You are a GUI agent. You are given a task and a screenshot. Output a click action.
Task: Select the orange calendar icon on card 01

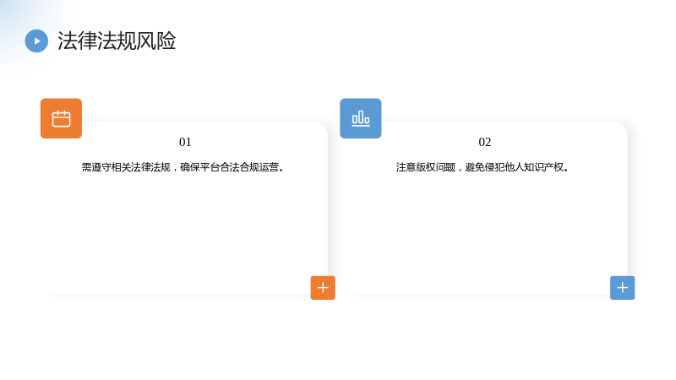(61, 118)
